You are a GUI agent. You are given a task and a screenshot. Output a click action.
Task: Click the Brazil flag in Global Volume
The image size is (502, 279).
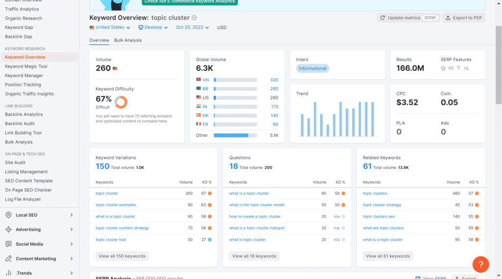coord(199,89)
